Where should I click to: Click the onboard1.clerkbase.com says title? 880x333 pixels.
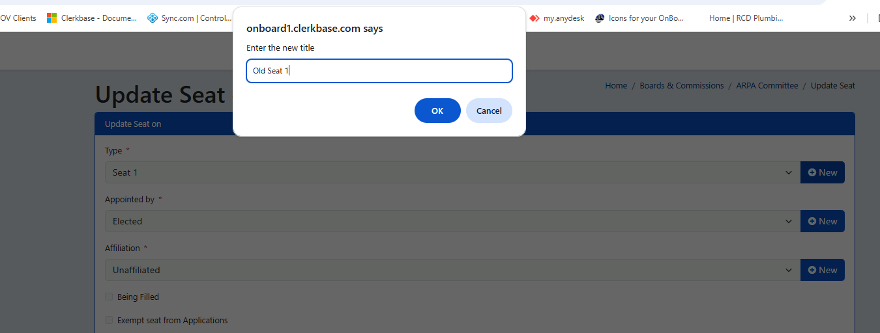coord(314,29)
